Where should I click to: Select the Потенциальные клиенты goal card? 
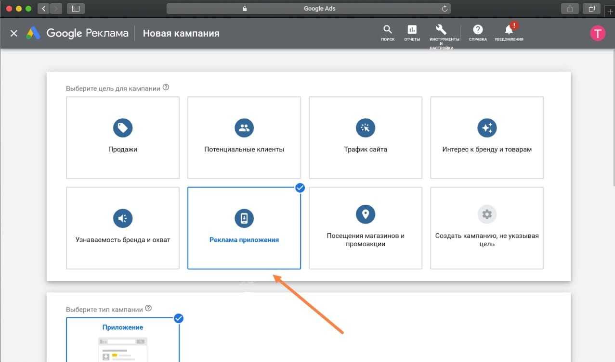244,137
